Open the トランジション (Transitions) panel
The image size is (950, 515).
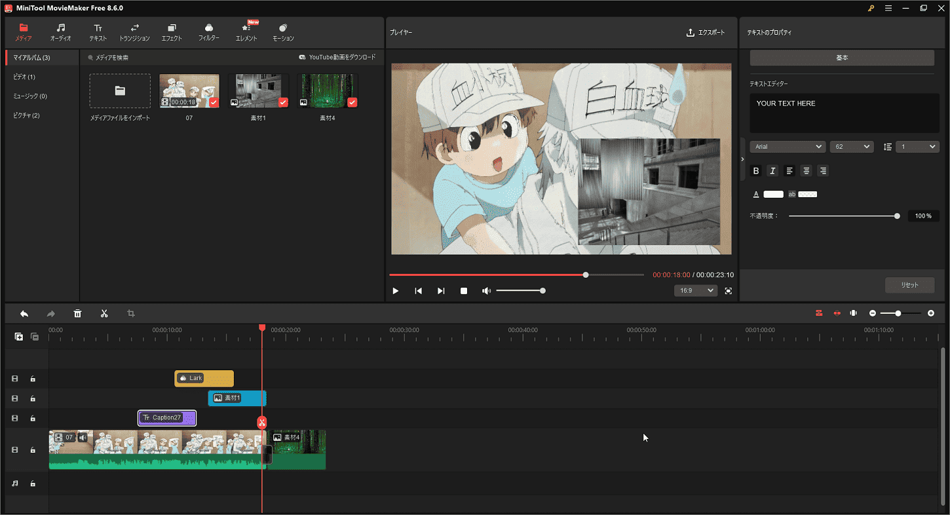[134, 31]
